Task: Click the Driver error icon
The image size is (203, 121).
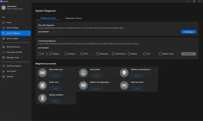Action: pos(42,85)
